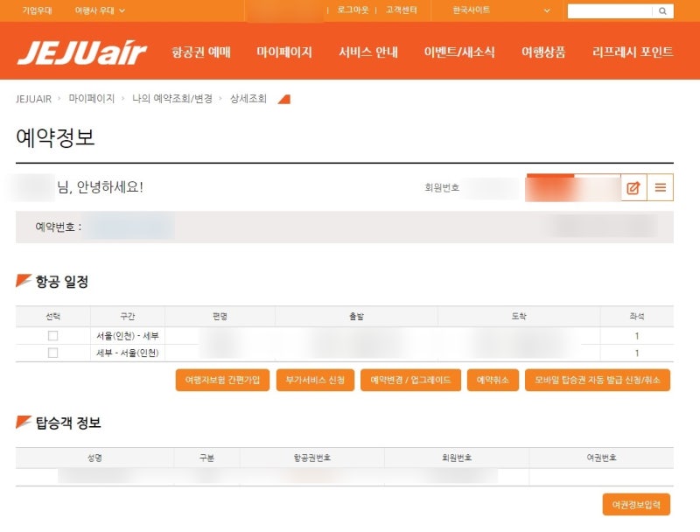
Task: Click the 서울(인천) - 세부 route cell
Action: (x=128, y=336)
